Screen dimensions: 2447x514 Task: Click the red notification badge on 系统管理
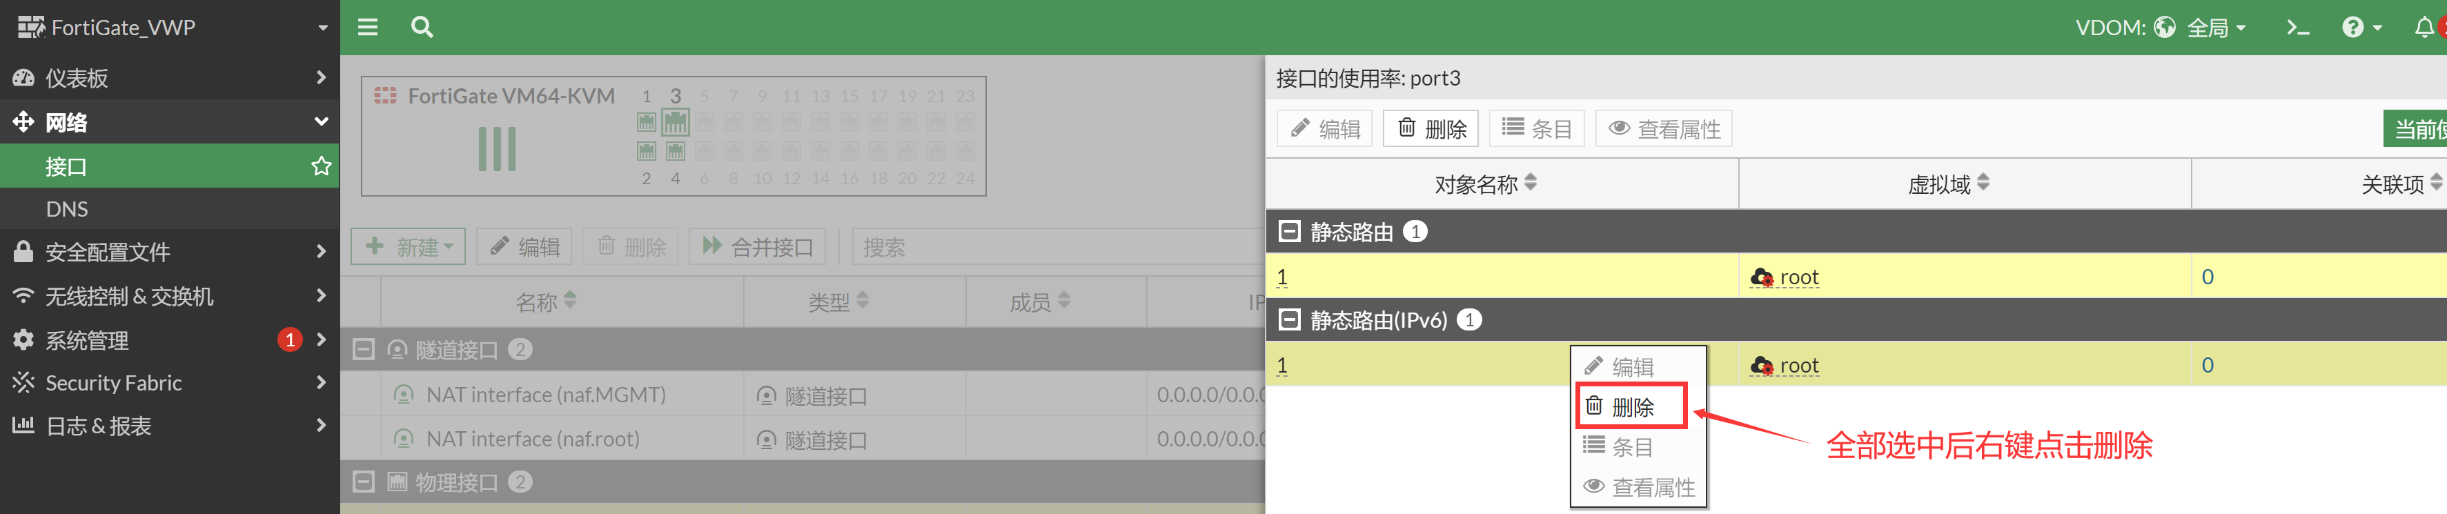click(290, 339)
